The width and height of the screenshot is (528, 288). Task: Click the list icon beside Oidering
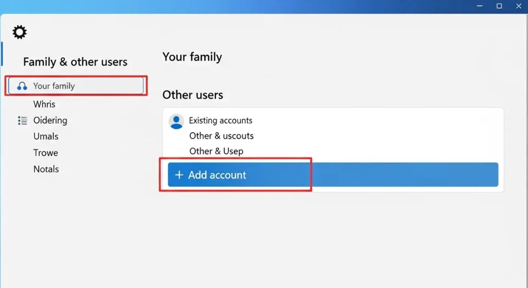click(x=23, y=121)
